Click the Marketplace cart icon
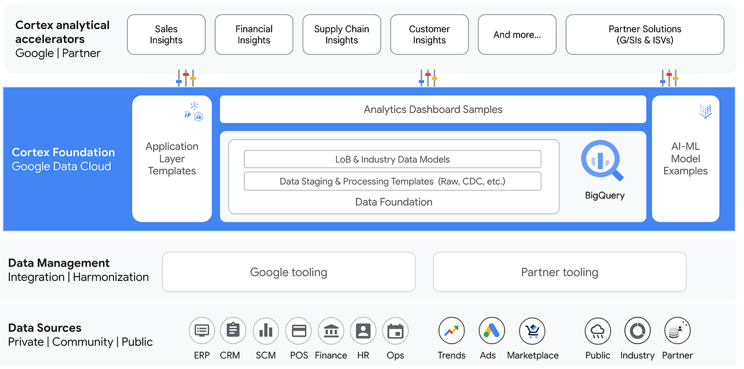The height and width of the screenshot is (369, 744). click(x=532, y=331)
